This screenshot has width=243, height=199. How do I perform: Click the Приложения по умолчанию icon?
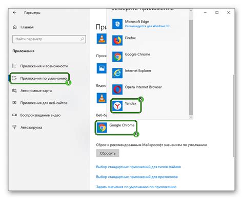point(14,78)
